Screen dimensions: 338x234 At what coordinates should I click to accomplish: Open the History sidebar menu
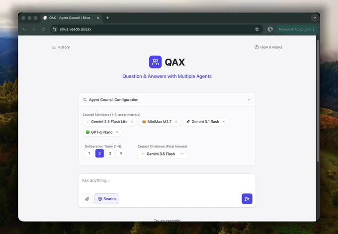click(x=61, y=47)
